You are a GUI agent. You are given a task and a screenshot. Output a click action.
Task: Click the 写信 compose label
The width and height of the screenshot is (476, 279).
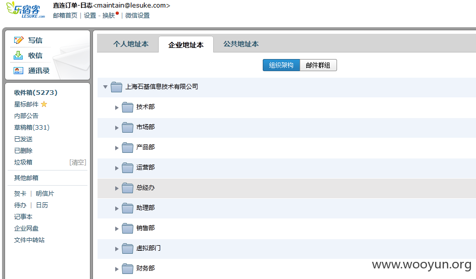35,40
